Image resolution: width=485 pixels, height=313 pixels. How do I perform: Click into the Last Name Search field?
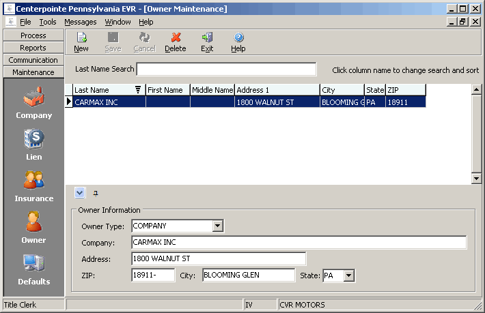[226, 69]
